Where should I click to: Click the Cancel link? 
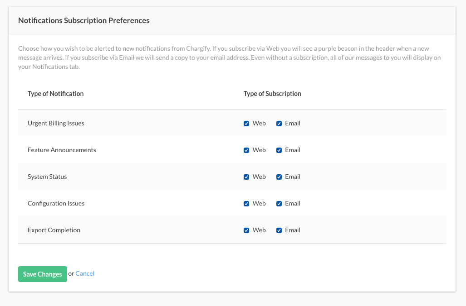click(x=85, y=273)
